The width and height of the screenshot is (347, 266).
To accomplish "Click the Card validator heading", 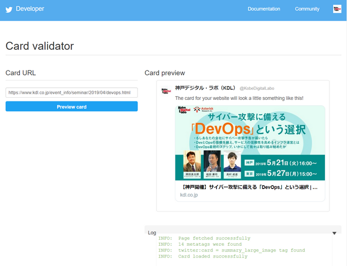I will tap(40, 46).
